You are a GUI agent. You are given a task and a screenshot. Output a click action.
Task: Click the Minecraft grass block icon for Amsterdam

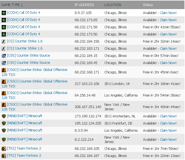[4, 116]
